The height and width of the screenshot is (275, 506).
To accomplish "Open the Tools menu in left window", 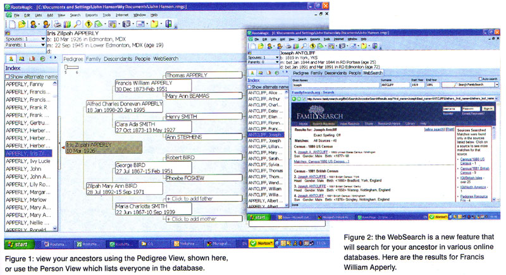I will pos(107,15).
